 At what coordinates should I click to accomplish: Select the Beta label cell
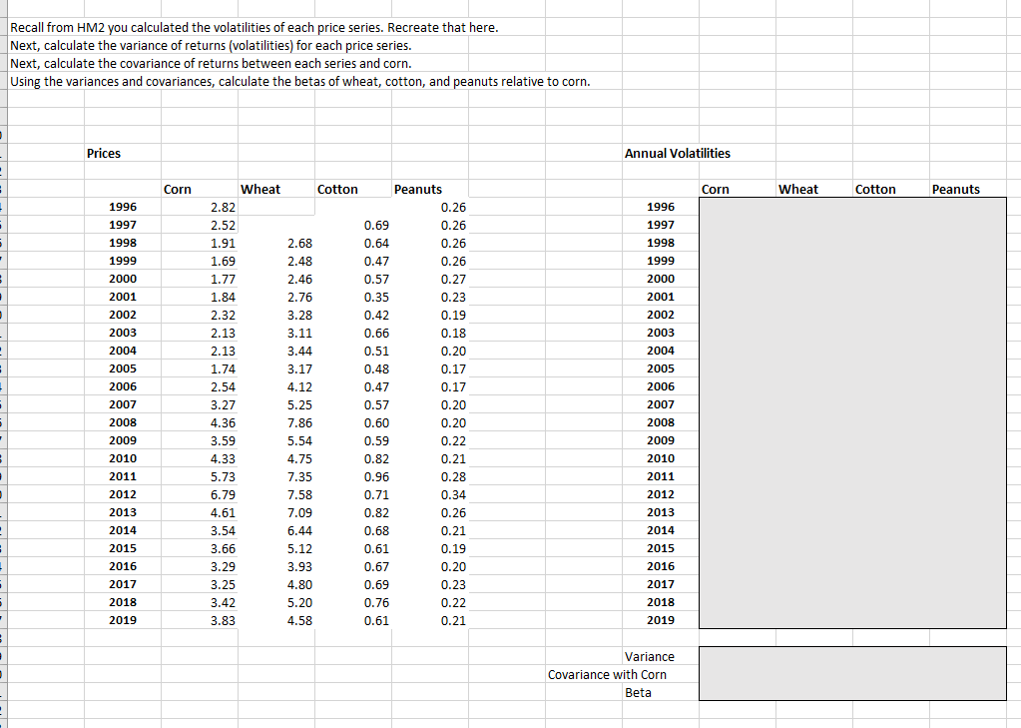(x=638, y=692)
